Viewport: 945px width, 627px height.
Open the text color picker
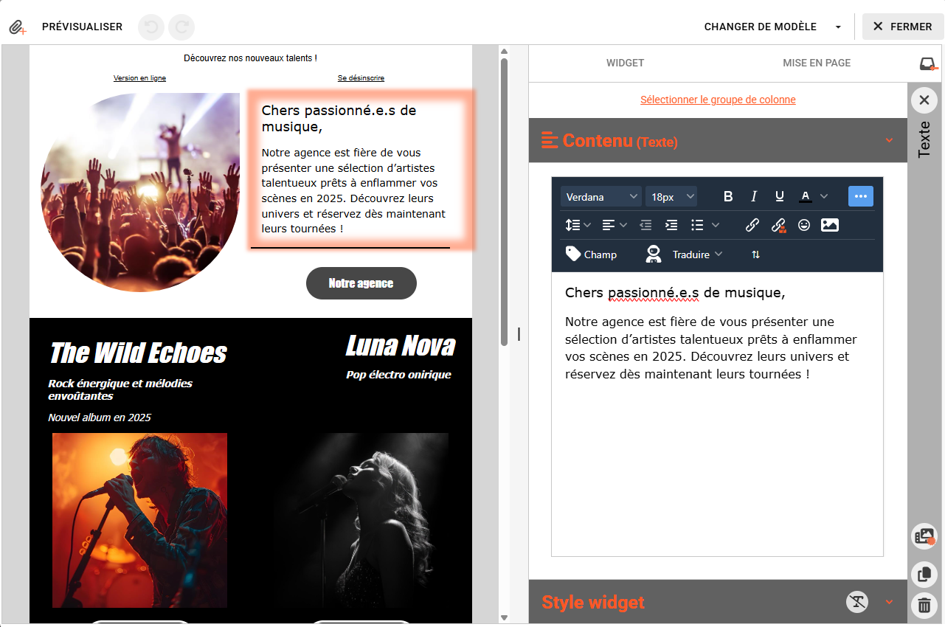pos(806,196)
